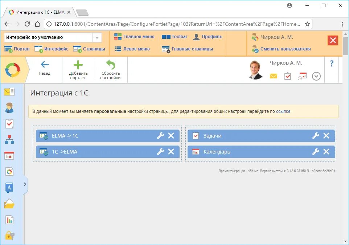The image size is (349, 245).
Task: Open messages envelope icon under user name
Action: pos(273,76)
